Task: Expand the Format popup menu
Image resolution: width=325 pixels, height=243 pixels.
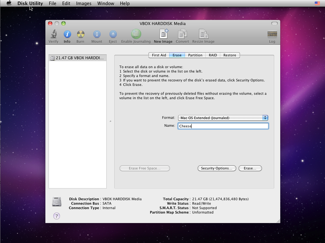Action: click(223, 118)
